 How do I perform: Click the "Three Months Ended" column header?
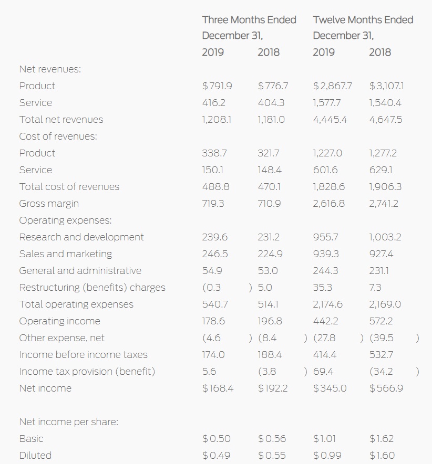coord(249,20)
